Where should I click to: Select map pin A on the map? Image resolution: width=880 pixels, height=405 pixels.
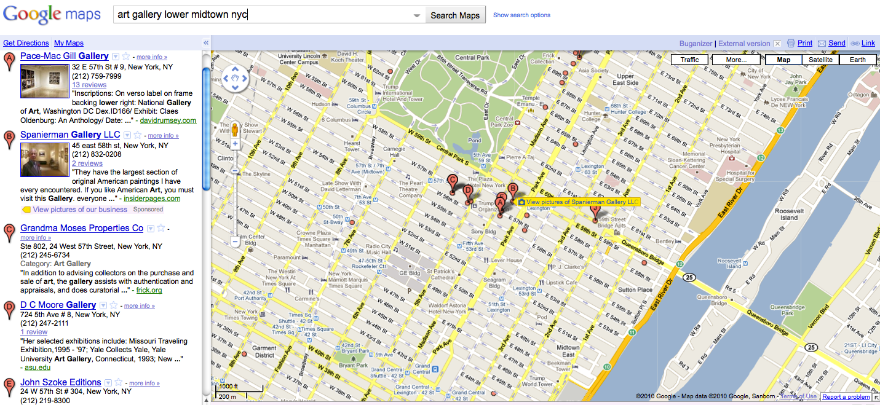click(x=500, y=207)
